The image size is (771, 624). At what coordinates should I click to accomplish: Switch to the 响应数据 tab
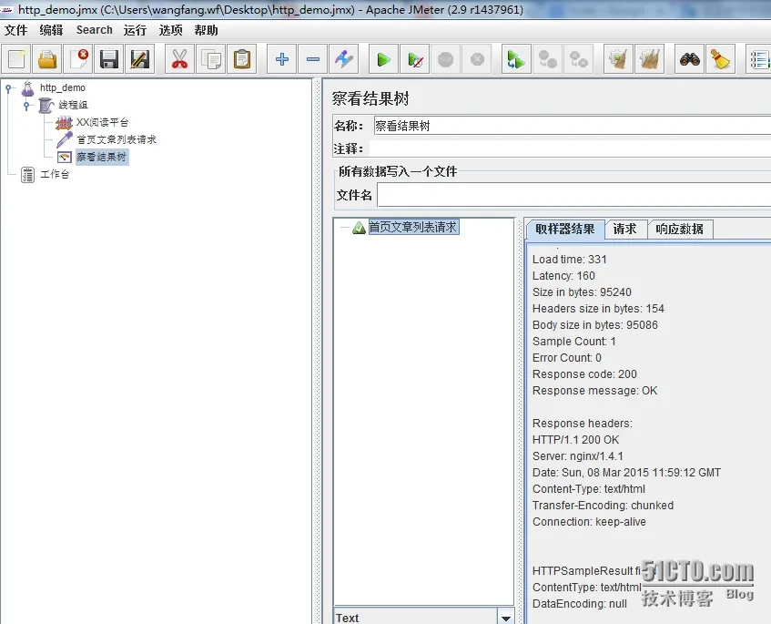tap(680, 229)
